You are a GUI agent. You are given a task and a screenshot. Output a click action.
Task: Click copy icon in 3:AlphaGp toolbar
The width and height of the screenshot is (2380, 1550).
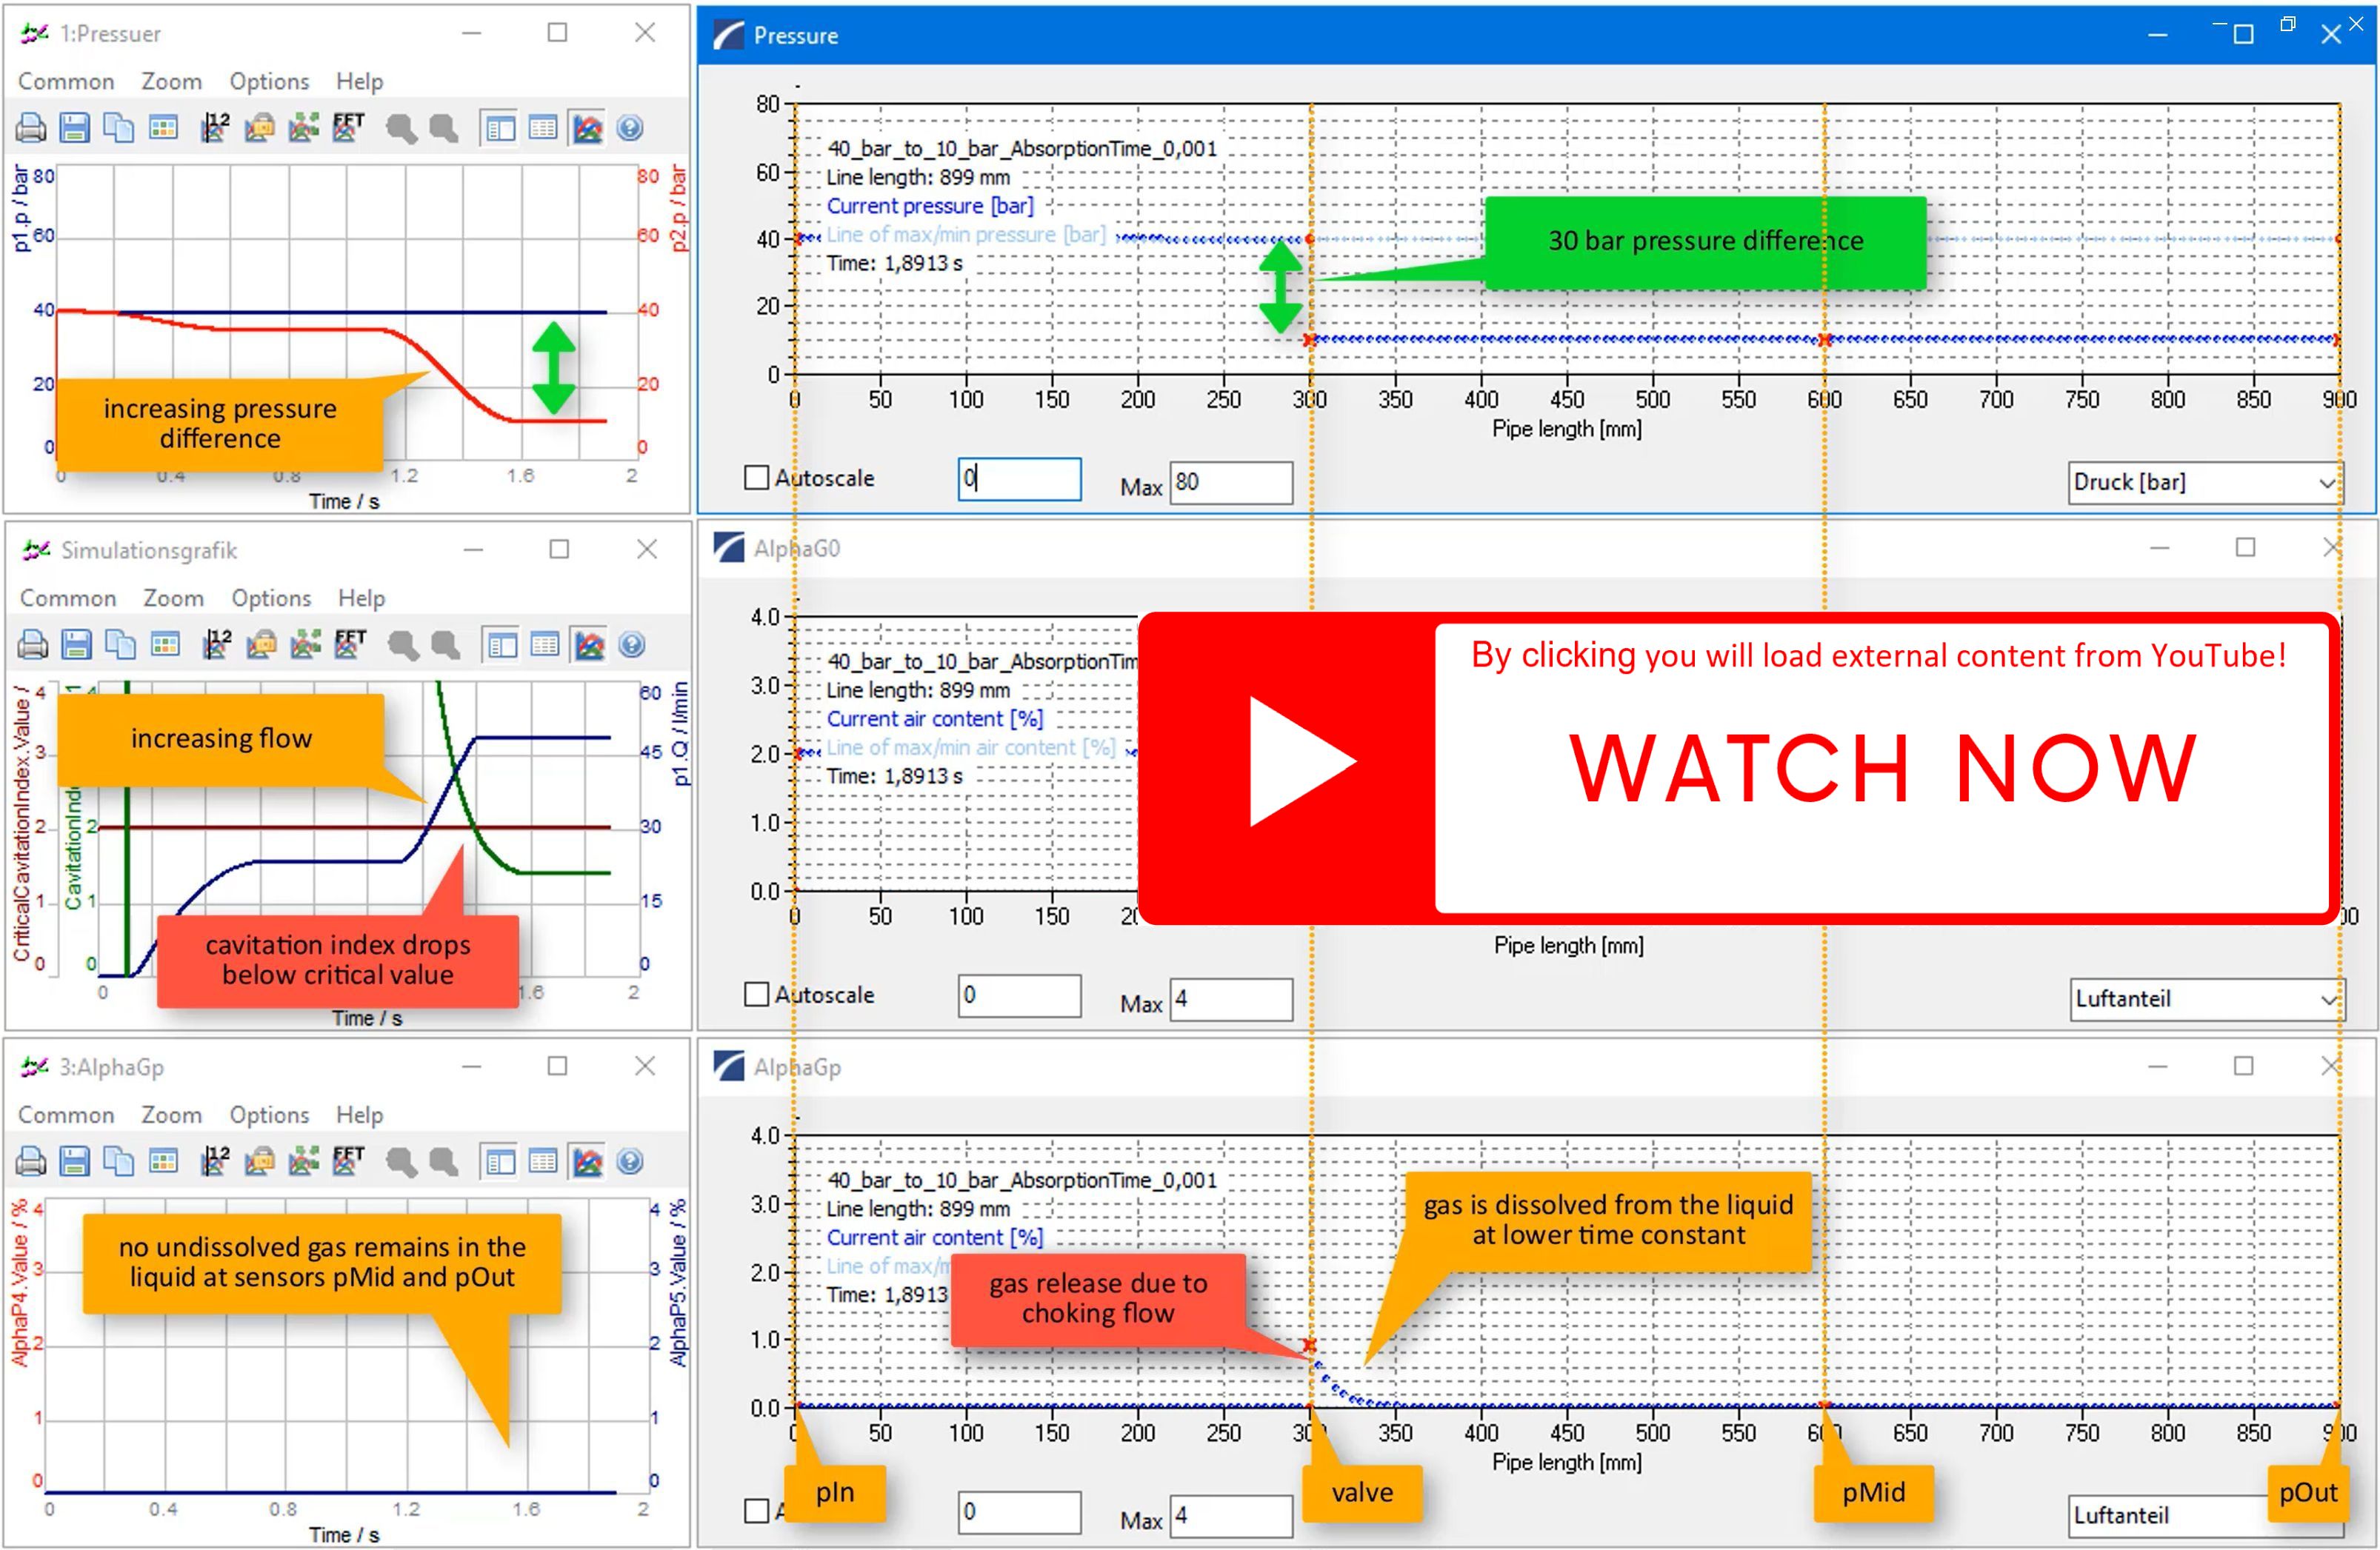tap(119, 1161)
